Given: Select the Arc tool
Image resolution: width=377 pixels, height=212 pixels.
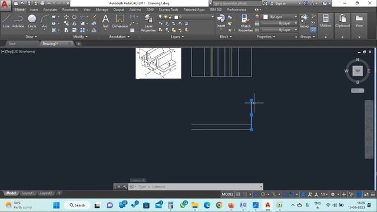Looking at the screenshot, I should [45, 21].
